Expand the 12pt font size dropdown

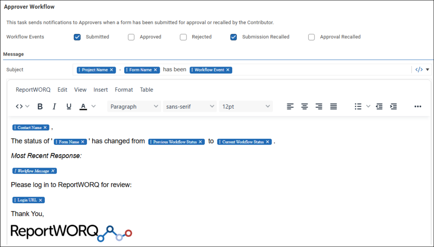(x=246, y=107)
